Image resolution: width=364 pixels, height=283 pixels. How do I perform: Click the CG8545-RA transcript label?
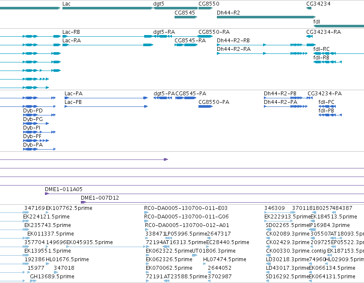(x=190, y=41)
